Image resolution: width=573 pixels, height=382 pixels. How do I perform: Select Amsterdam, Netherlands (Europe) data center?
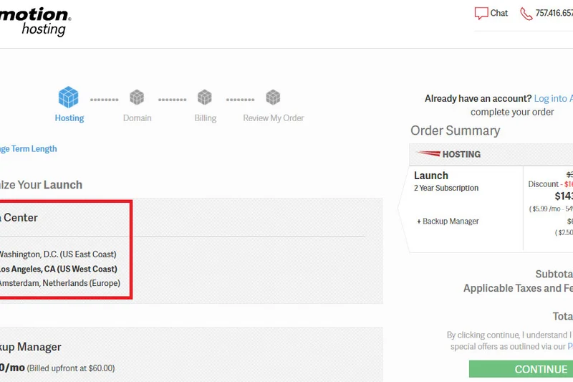tap(60, 283)
